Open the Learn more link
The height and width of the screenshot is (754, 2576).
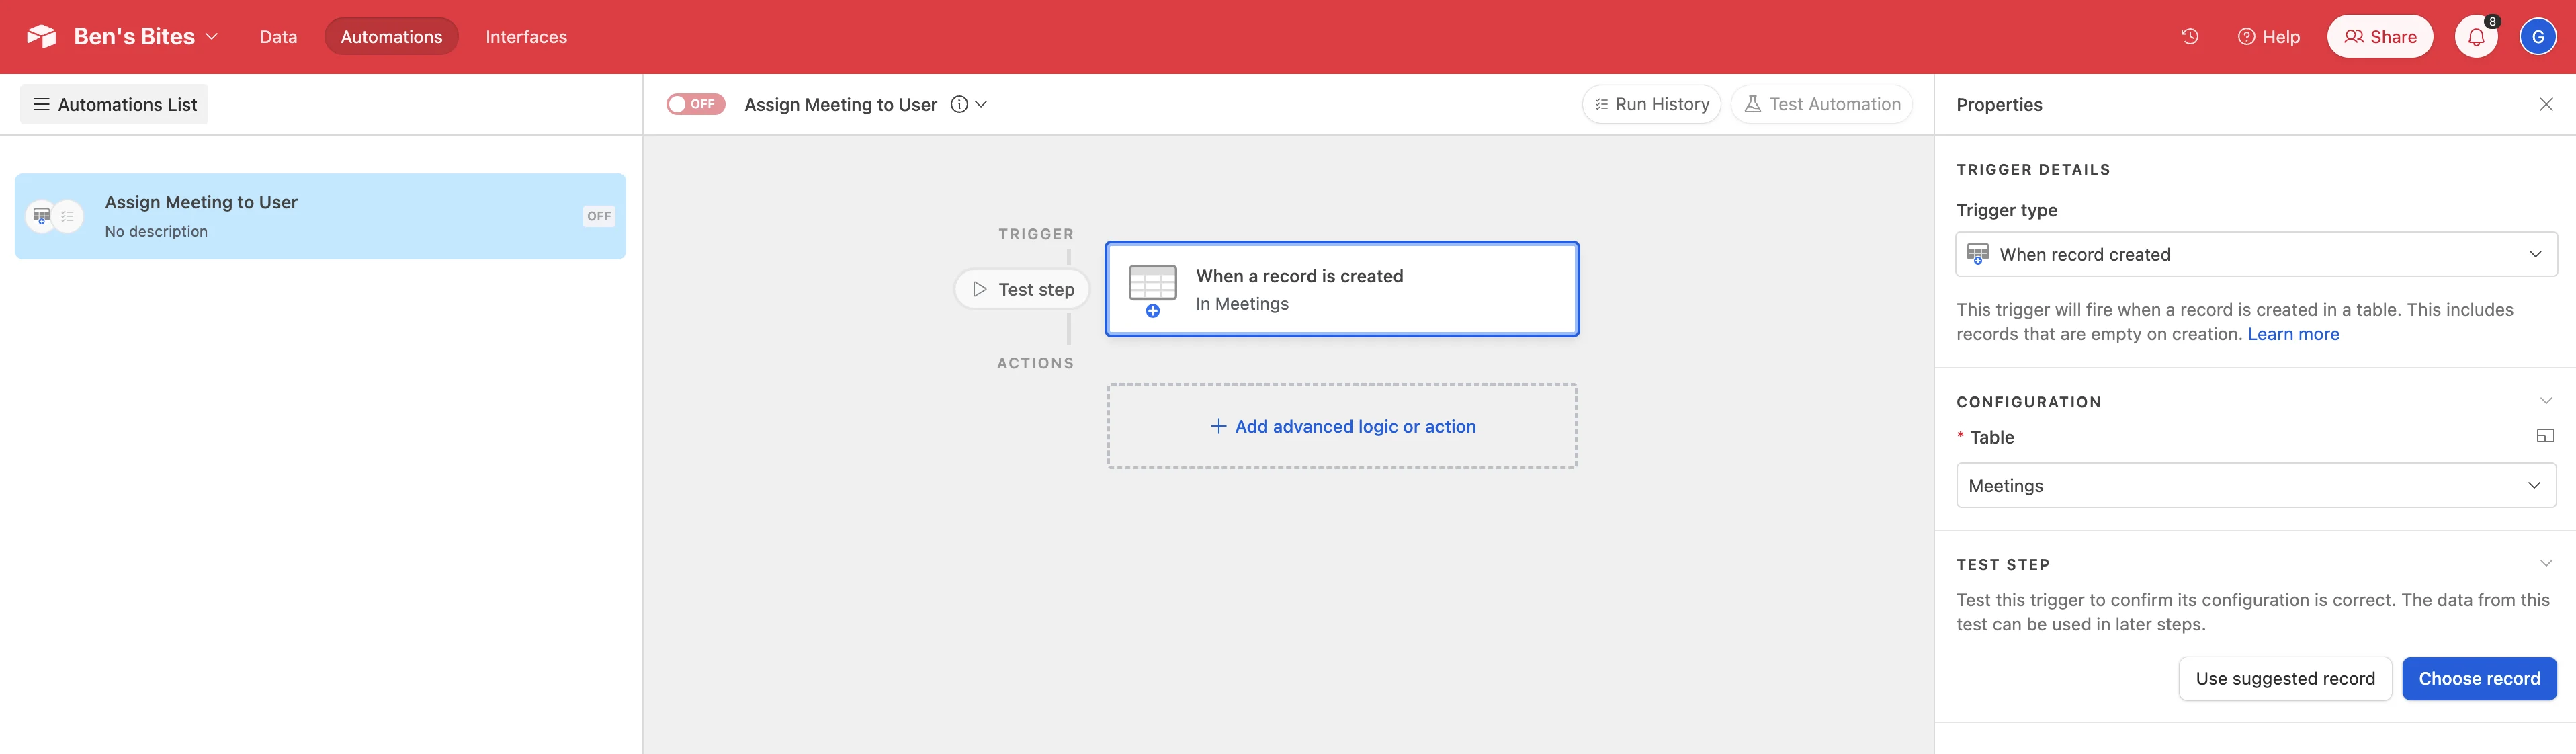2293,334
